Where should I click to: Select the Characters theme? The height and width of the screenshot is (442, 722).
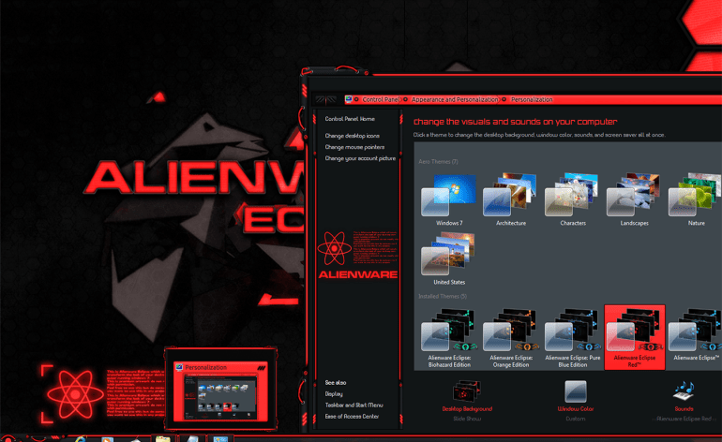click(572, 199)
